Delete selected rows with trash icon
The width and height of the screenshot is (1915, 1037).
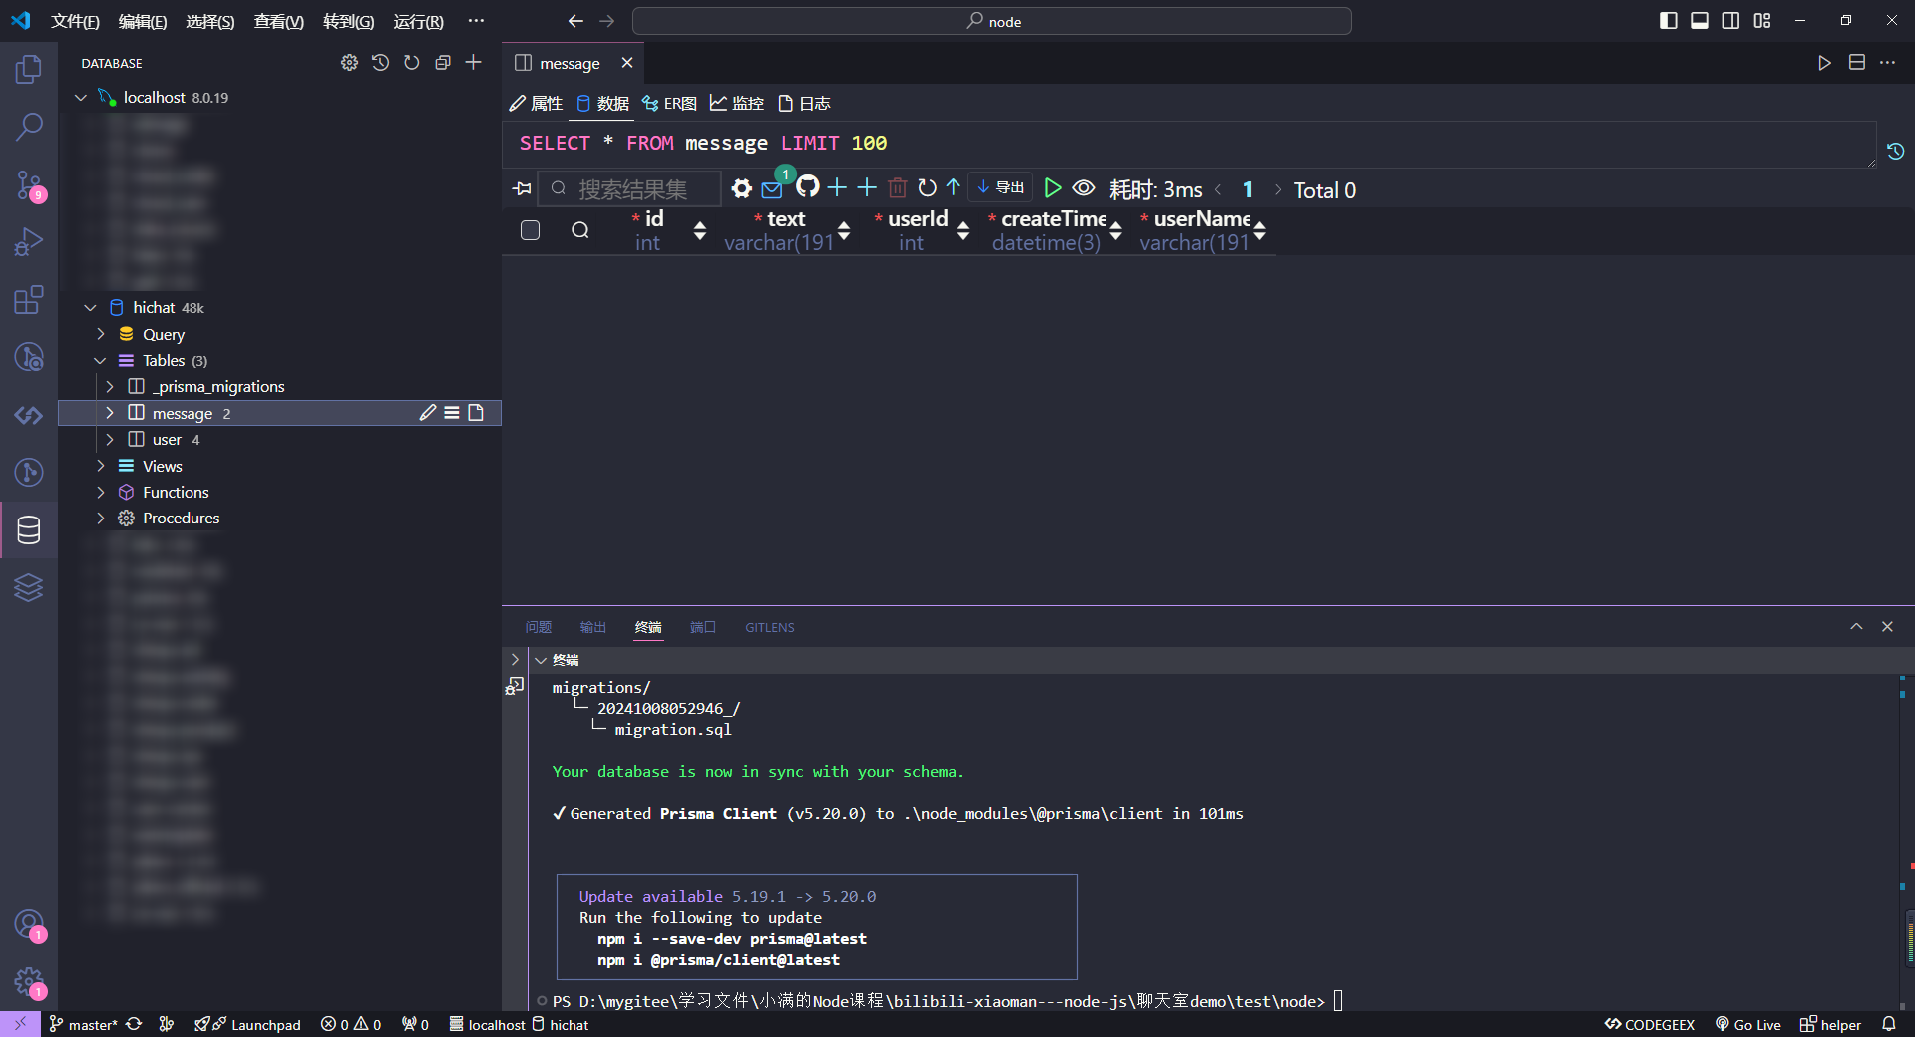pyautogui.click(x=898, y=187)
